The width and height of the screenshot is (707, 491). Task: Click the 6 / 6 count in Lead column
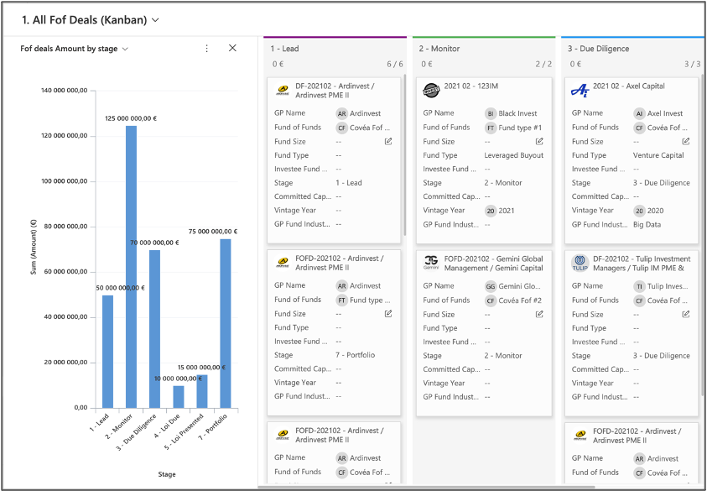[394, 64]
